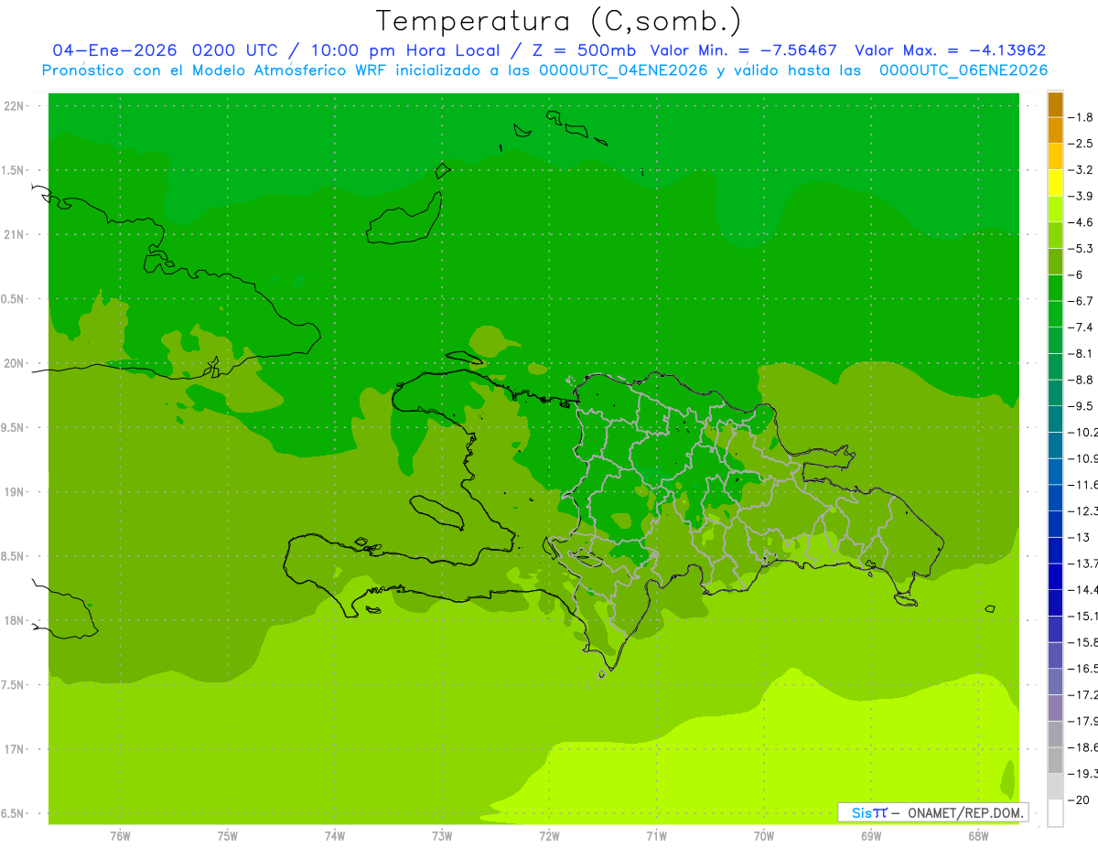Click the '76W' longitude label
This screenshot has height=848, width=1098.
tap(120, 836)
